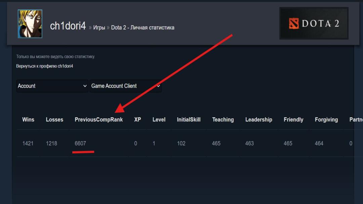Select the Level value 1
The image size is (363, 204).
click(154, 143)
